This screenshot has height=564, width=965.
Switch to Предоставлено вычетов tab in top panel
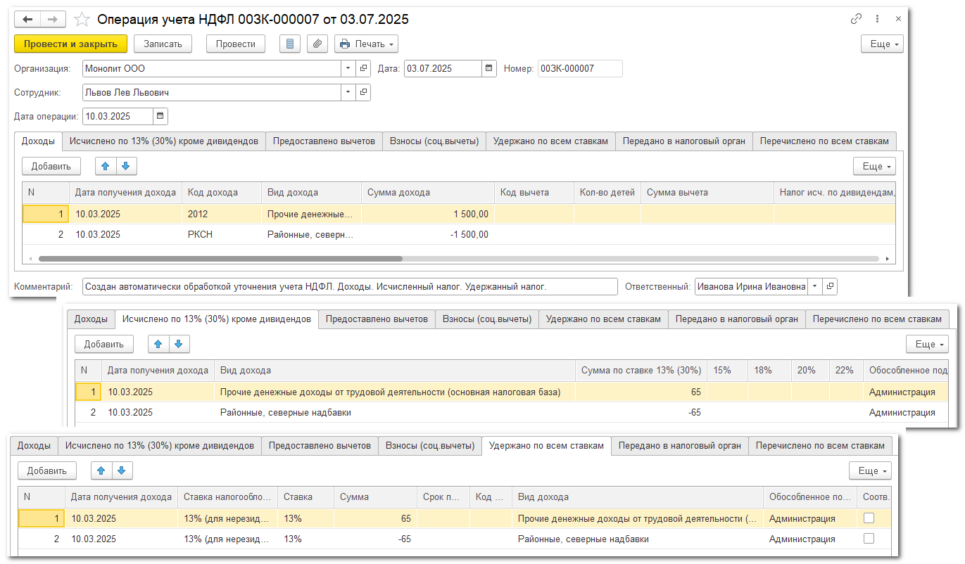324,141
